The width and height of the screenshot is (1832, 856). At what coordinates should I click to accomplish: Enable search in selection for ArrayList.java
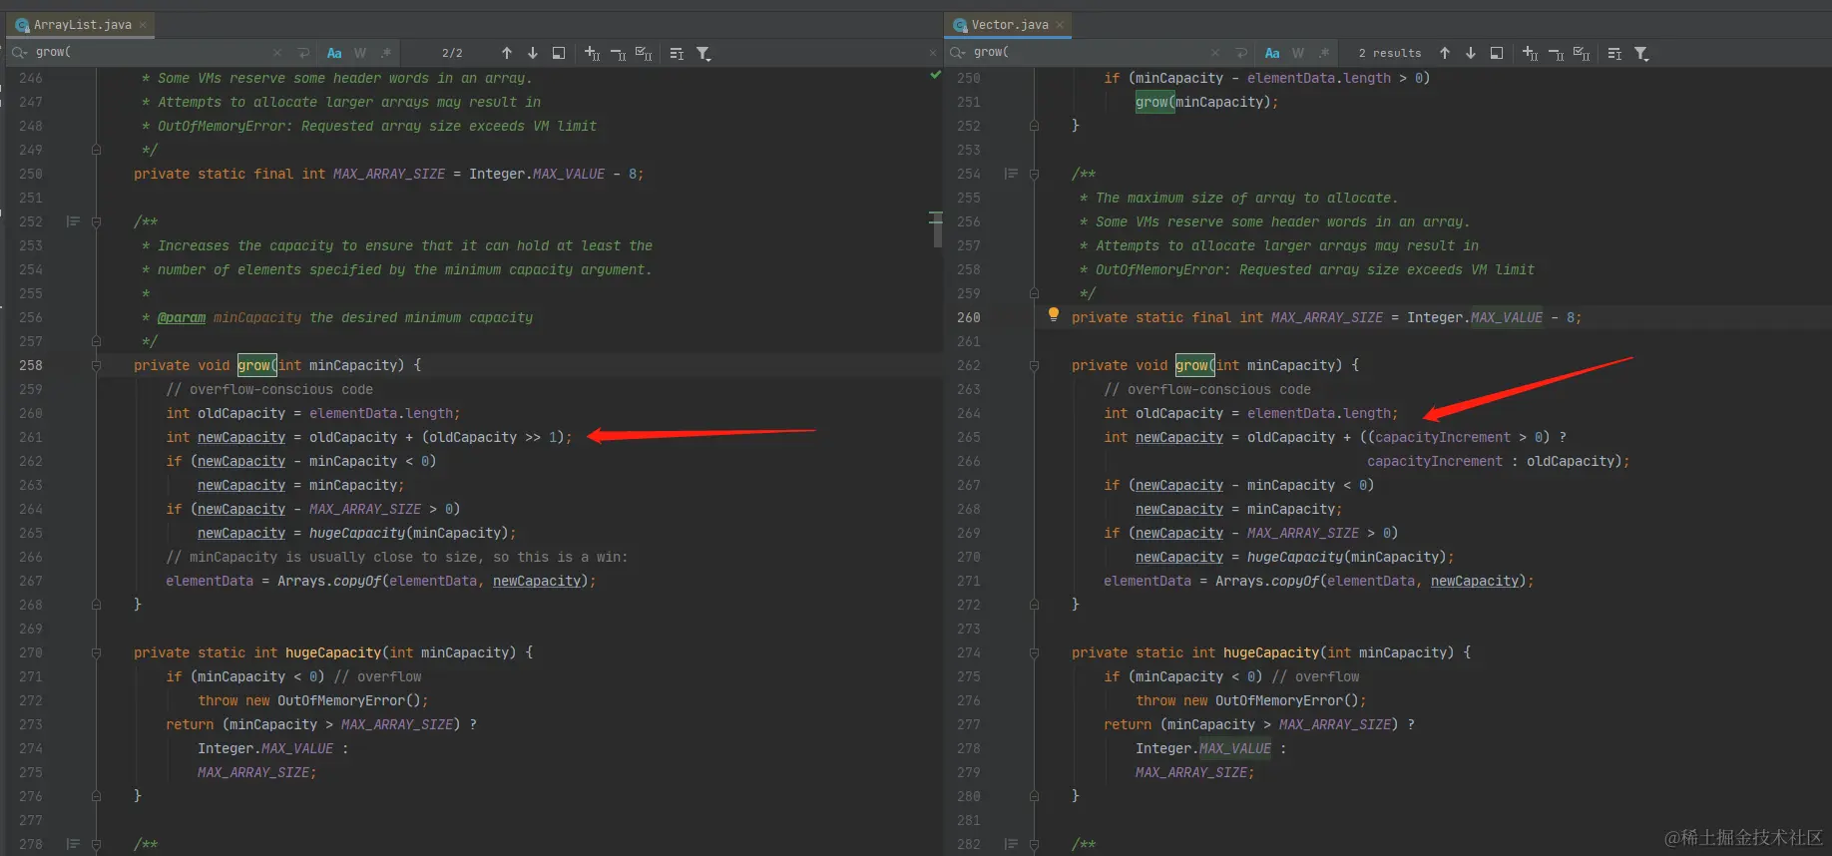[559, 53]
